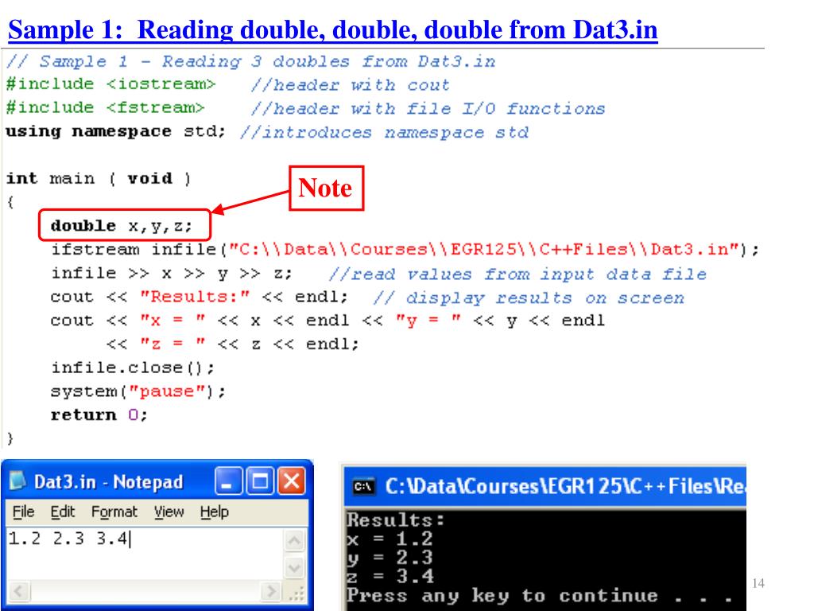Open the File menu in Notepad
The height and width of the screenshot is (611, 814).
[x=23, y=512]
